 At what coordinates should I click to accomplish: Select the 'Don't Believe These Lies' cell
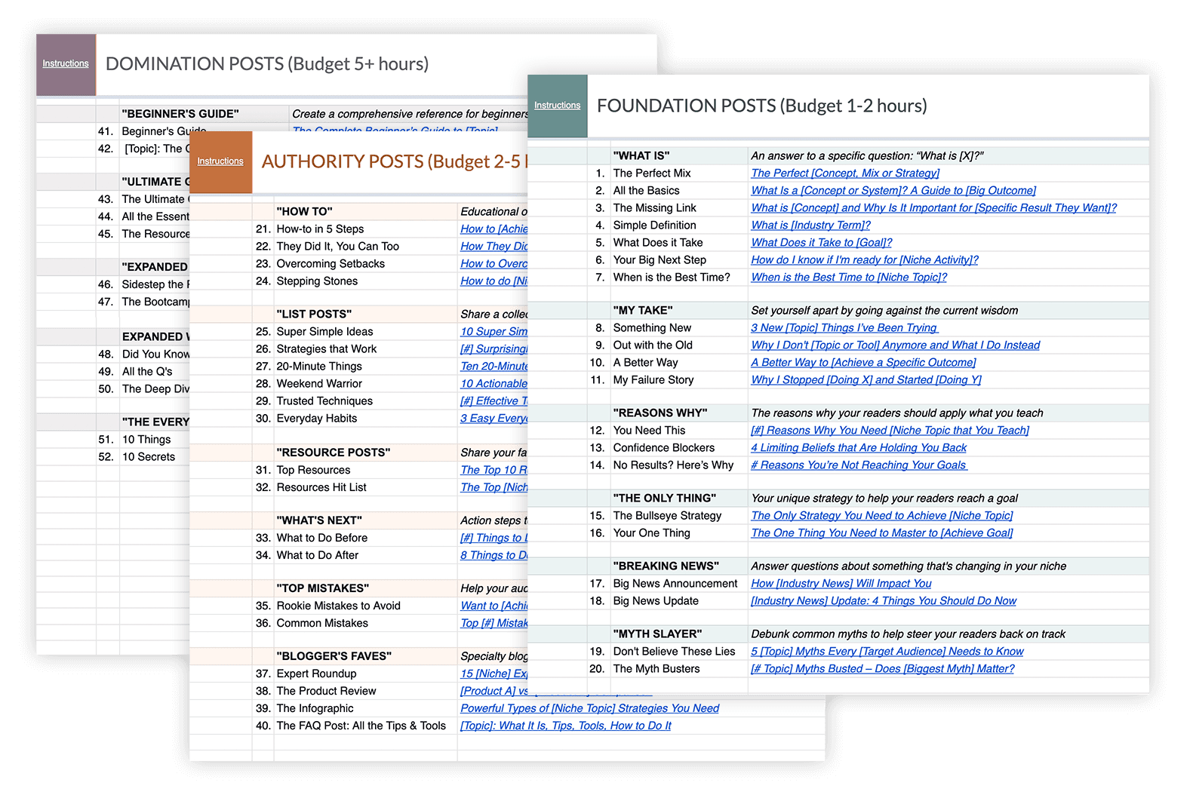tap(674, 652)
